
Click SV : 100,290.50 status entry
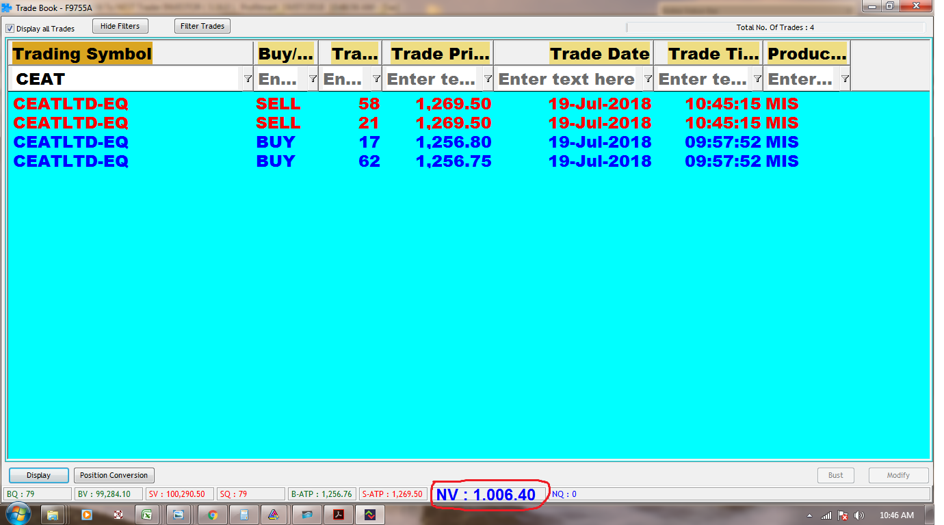point(180,494)
